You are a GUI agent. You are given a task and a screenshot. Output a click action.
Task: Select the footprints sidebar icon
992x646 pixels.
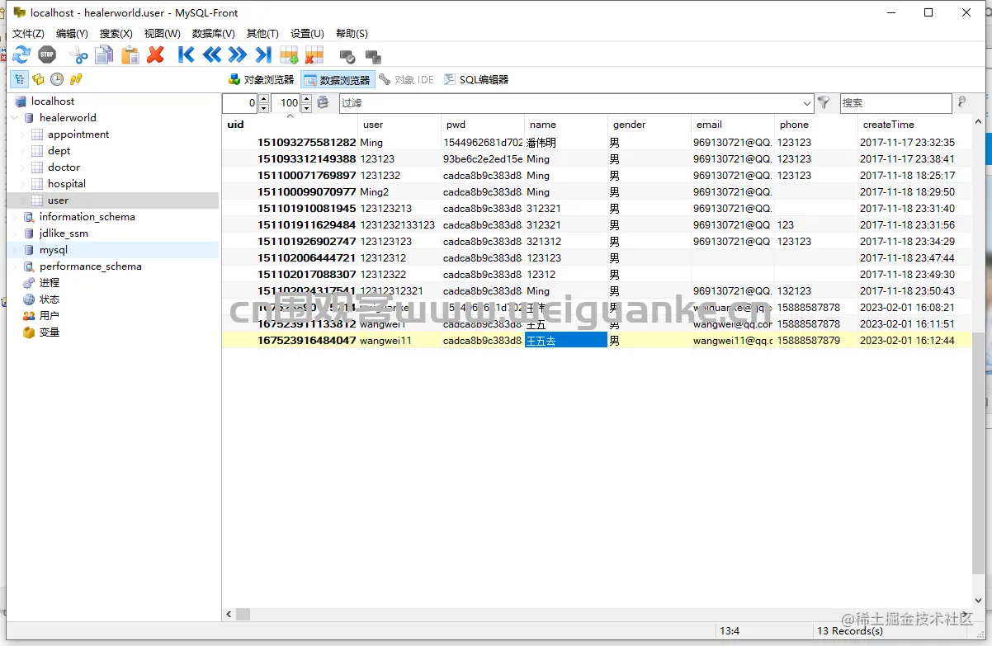(76, 79)
